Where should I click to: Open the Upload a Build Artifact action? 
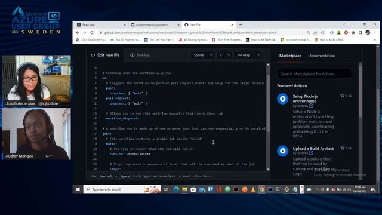coord(313,148)
